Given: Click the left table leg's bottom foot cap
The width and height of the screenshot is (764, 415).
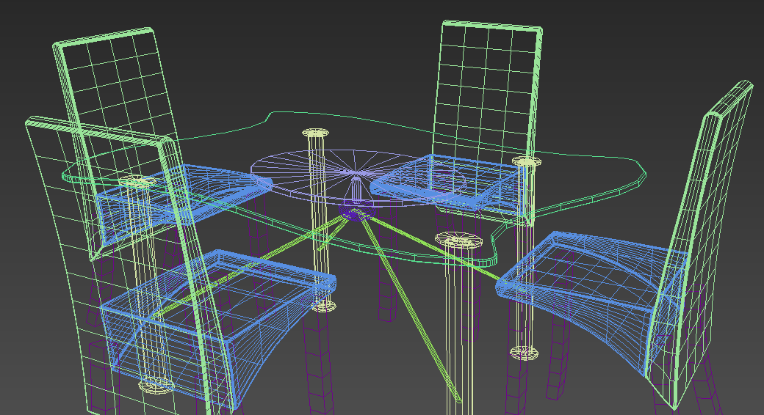Looking at the screenshot, I should [x=155, y=384].
